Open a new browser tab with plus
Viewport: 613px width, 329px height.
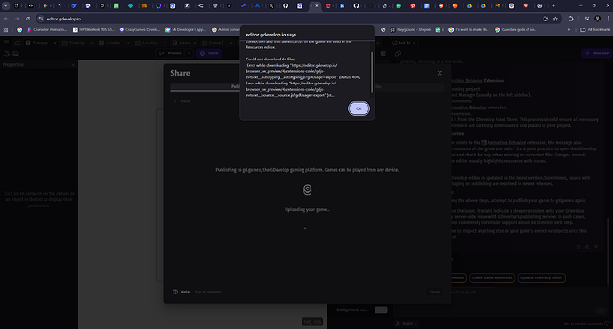(553, 6)
